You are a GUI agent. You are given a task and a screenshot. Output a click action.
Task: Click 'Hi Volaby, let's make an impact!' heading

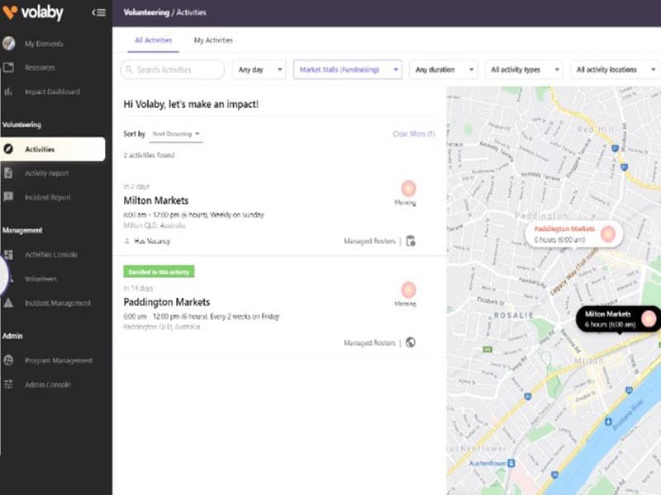(x=191, y=104)
